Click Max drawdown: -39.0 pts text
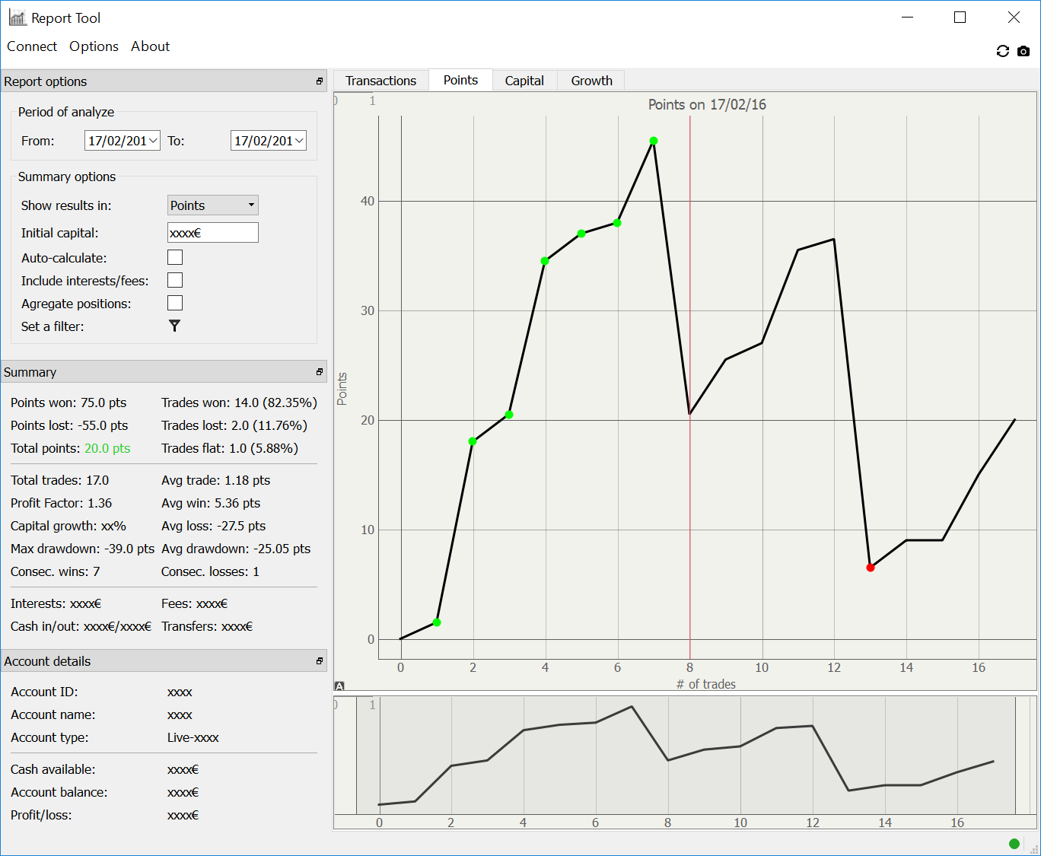This screenshot has width=1041, height=856. point(82,549)
